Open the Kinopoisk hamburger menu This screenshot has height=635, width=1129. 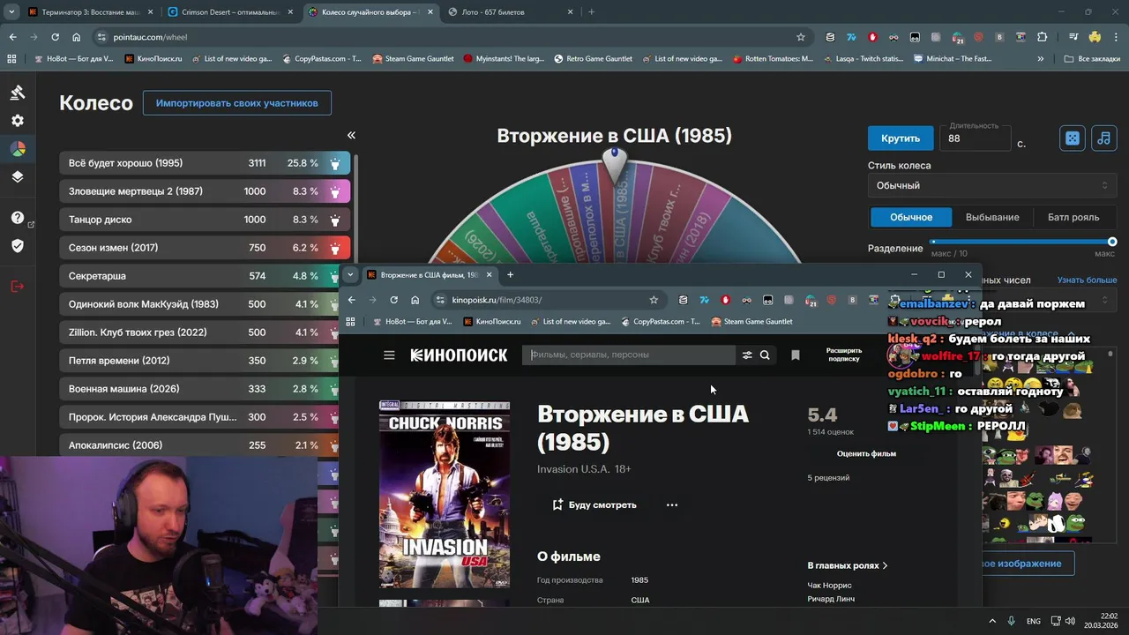(389, 355)
